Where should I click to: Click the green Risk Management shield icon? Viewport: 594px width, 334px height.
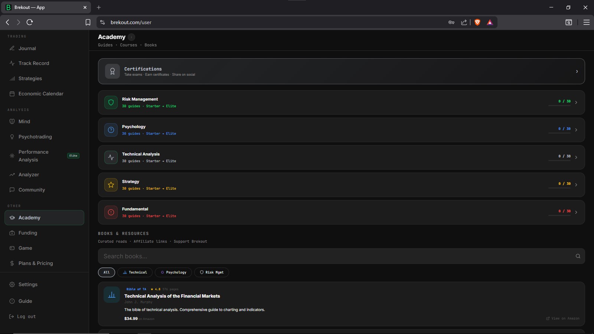pyautogui.click(x=111, y=102)
